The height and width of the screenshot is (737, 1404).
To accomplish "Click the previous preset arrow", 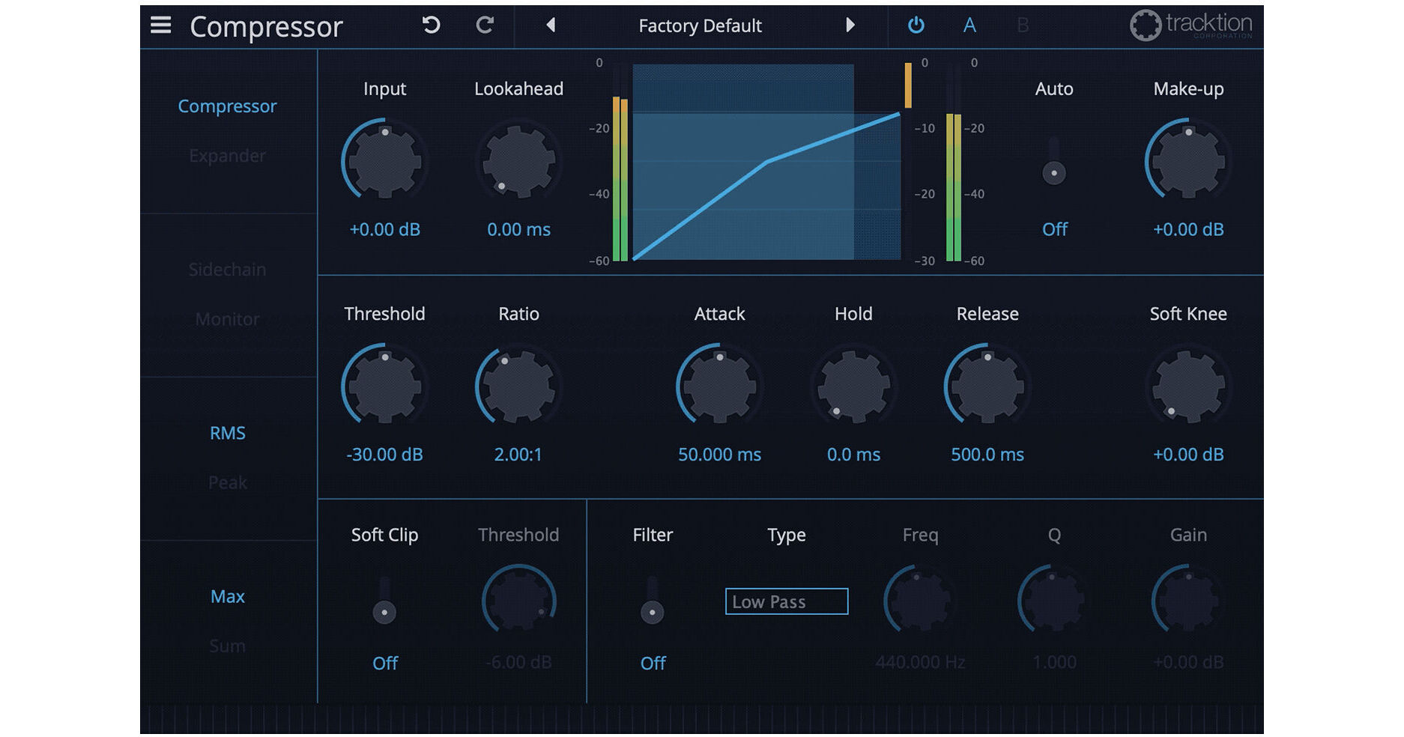I will pyautogui.click(x=551, y=25).
